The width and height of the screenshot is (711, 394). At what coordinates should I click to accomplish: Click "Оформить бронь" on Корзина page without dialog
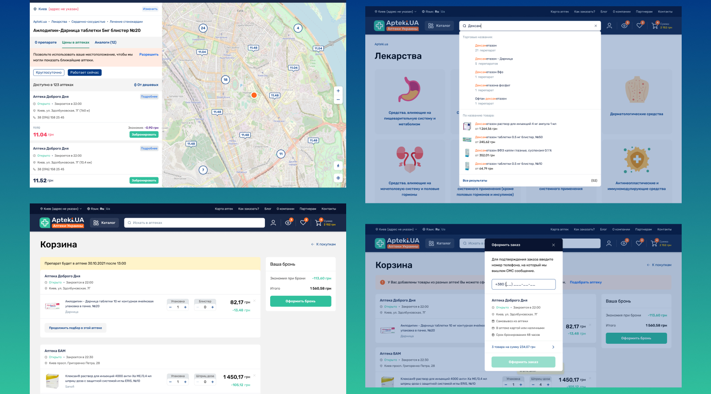(300, 301)
